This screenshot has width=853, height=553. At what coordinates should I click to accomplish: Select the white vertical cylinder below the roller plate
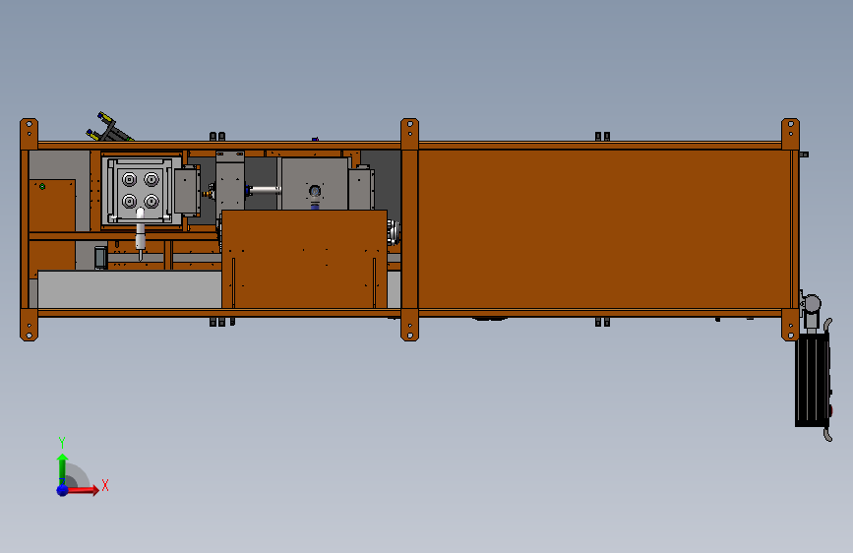click(x=141, y=233)
